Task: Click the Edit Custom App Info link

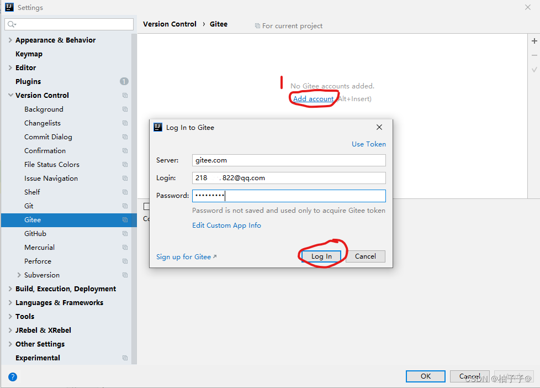Action: click(x=226, y=225)
